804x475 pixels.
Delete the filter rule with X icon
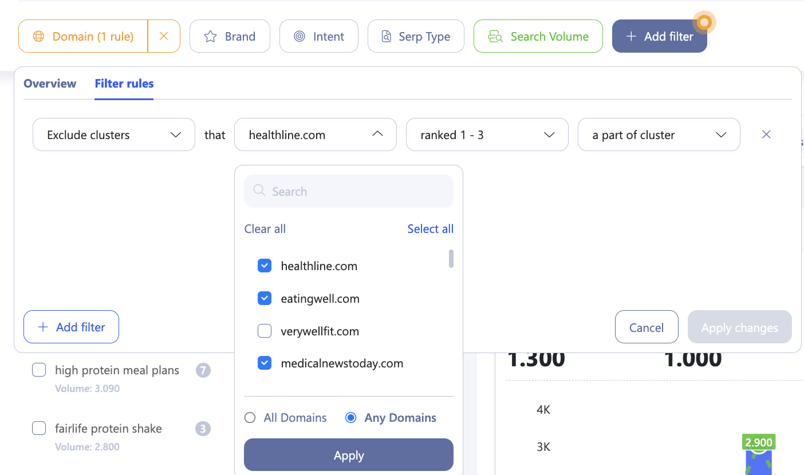(766, 134)
